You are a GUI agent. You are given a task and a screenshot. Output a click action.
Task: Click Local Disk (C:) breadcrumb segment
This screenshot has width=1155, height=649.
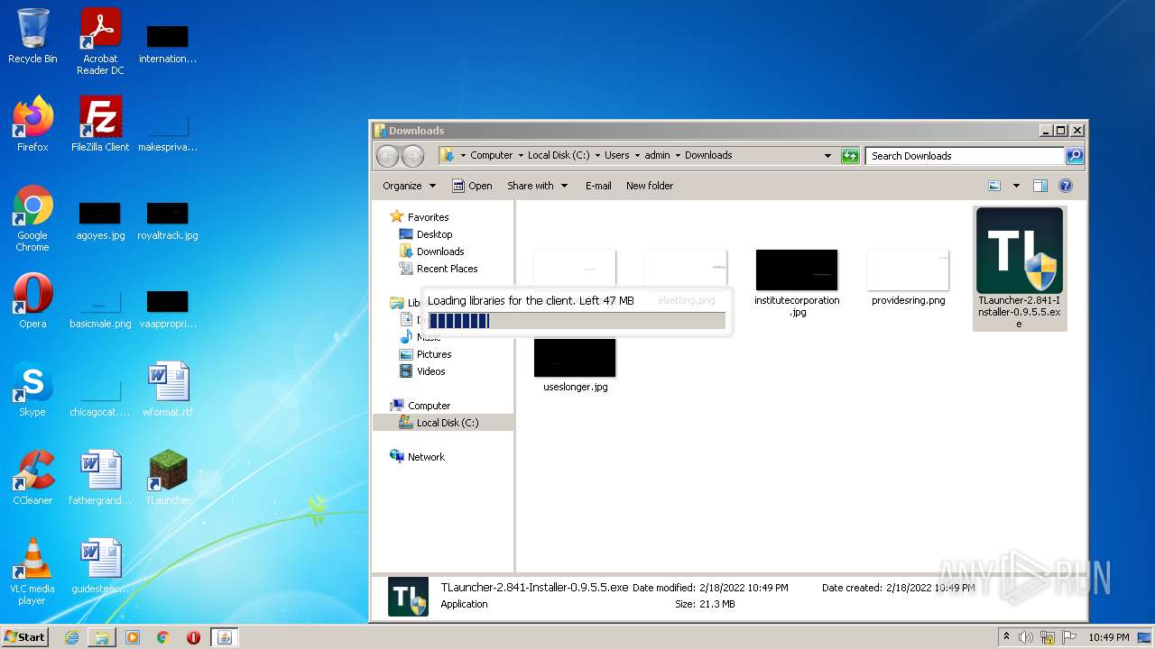(x=559, y=156)
